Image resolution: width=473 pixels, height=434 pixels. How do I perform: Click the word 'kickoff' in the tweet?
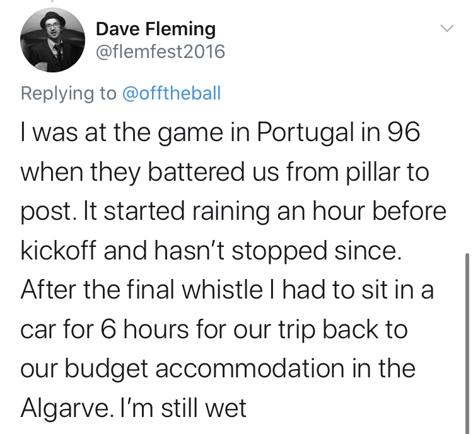click(x=59, y=251)
